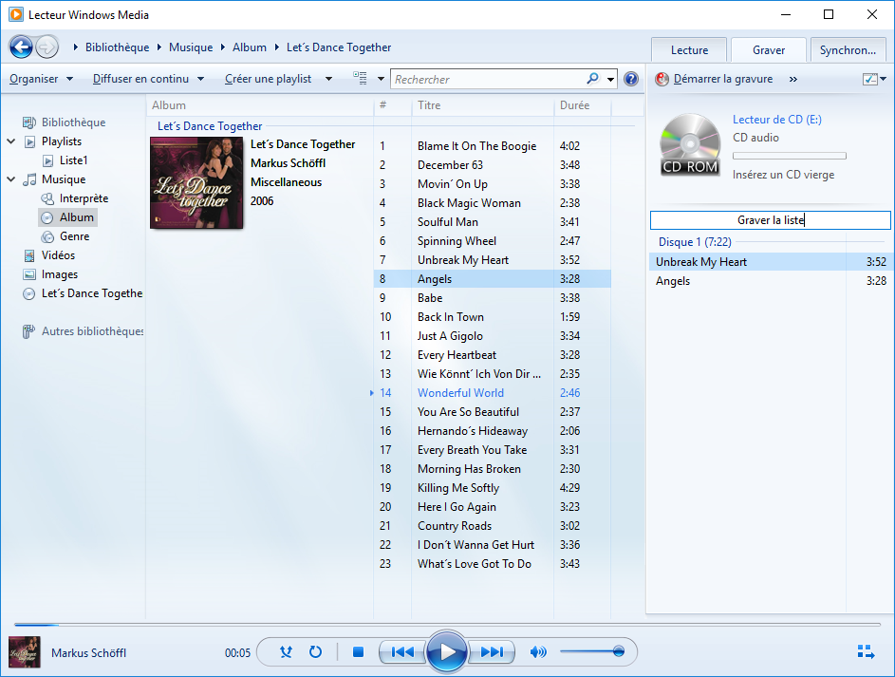The height and width of the screenshot is (677, 895).
Task: Collapse the Playlists tree node
Action: 10,141
